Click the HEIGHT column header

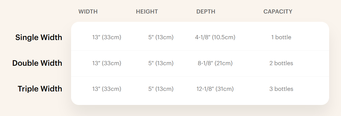click(147, 12)
